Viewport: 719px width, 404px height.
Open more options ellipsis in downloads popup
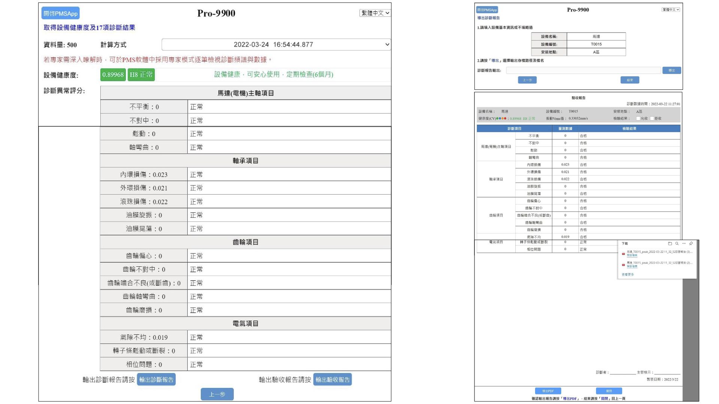(x=684, y=244)
